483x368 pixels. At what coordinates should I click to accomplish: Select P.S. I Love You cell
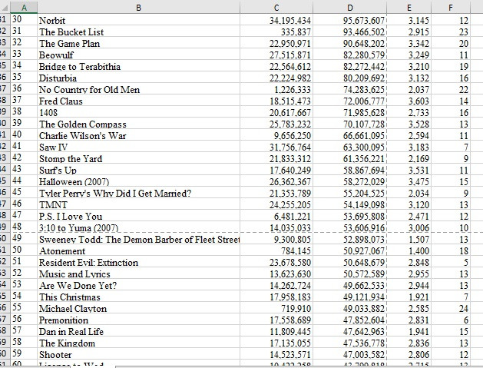139,217
